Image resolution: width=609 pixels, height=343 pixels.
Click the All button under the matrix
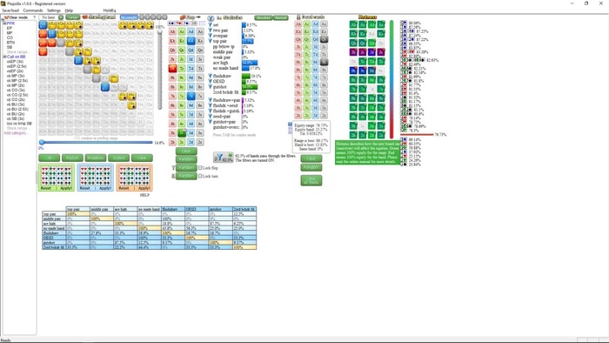click(x=50, y=158)
